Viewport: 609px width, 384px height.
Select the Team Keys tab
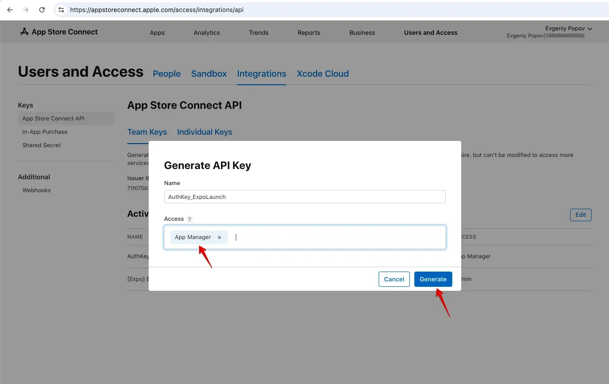147,132
